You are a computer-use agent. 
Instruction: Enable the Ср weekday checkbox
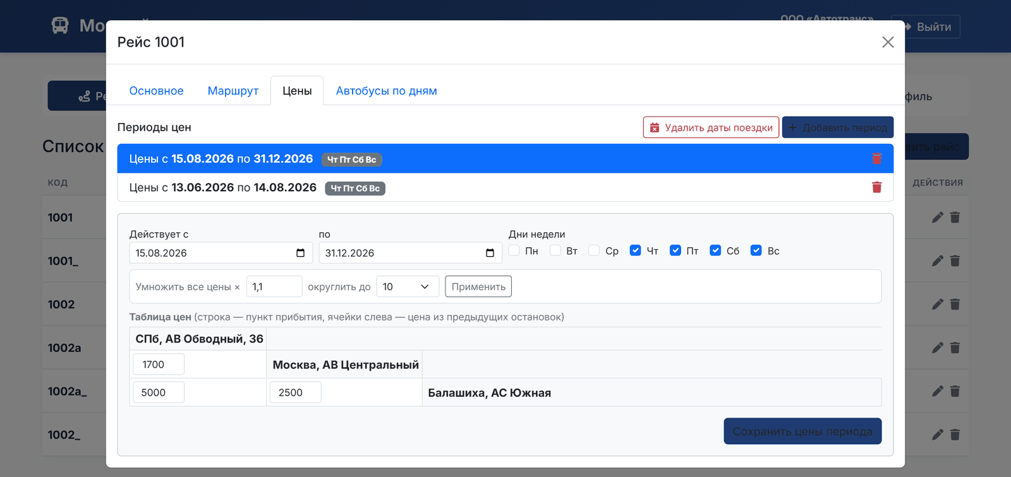[594, 250]
